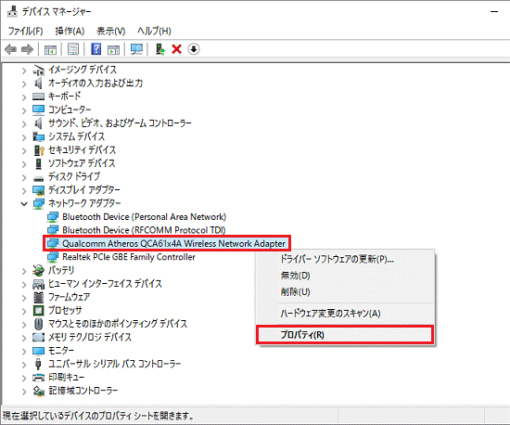
Task: Click the 記憶域コントローラー icon
Action: pyautogui.click(x=38, y=391)
